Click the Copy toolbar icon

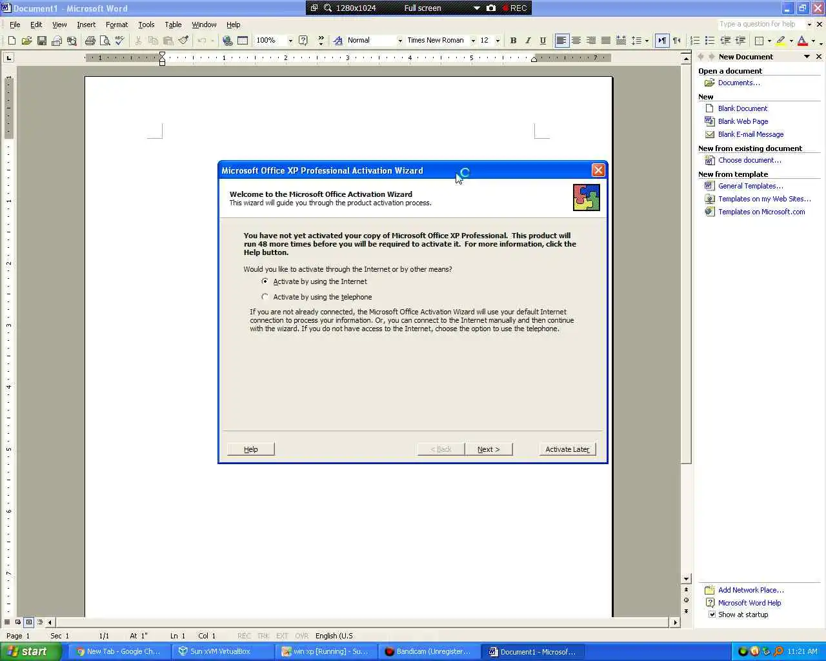pos(153,40)
